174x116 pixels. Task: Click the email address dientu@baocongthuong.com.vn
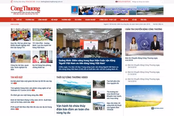point(52,2)
